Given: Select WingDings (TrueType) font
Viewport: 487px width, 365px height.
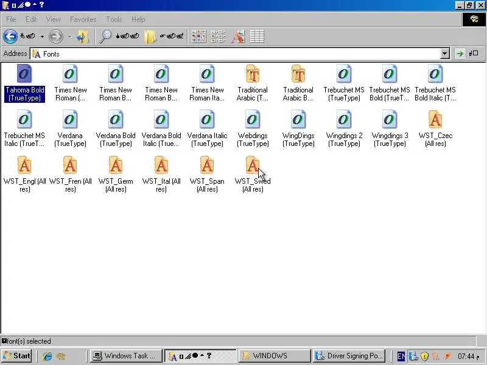Looking at the screenshot, I should 298,128.
